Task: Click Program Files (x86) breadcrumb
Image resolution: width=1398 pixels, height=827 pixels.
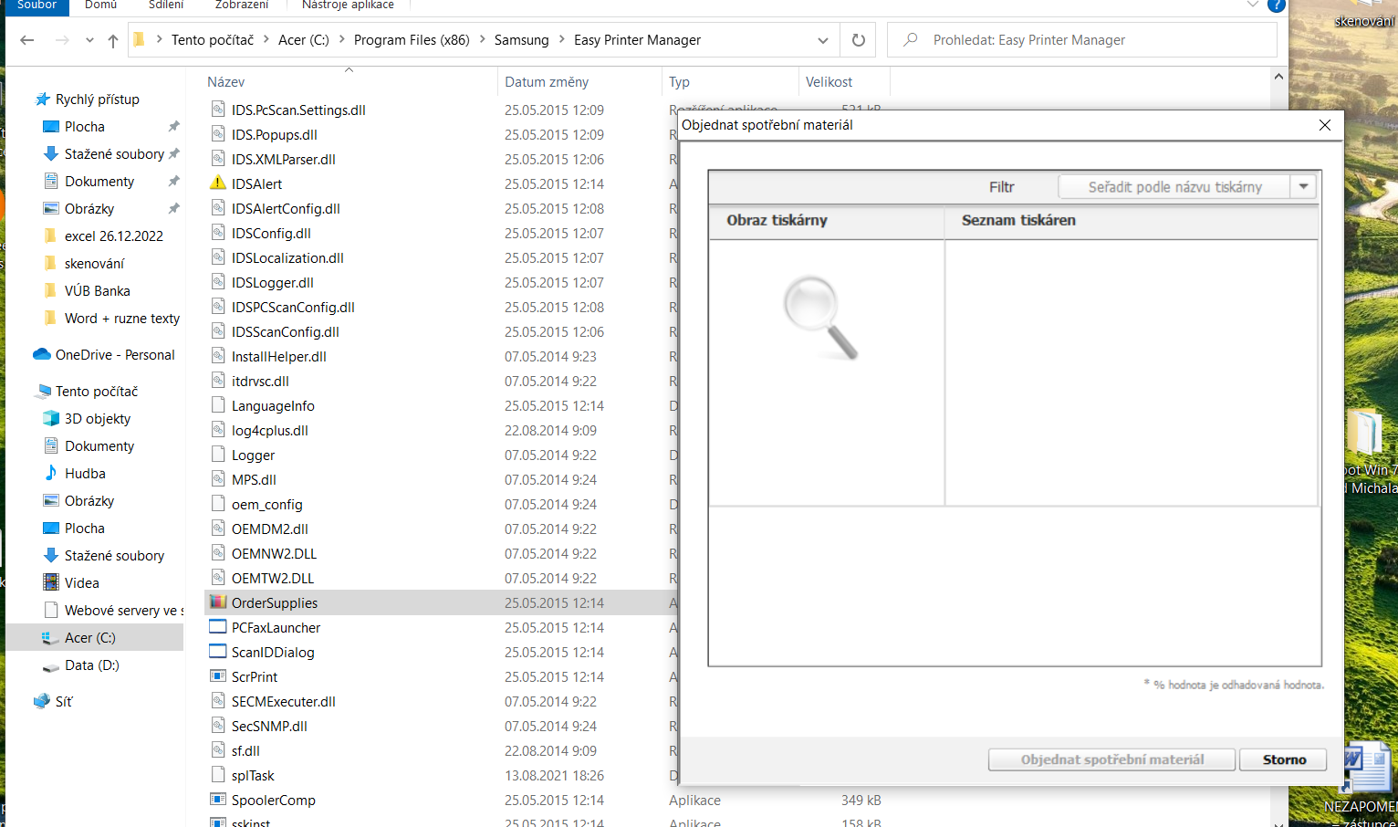Action: [x=412, y=40]
